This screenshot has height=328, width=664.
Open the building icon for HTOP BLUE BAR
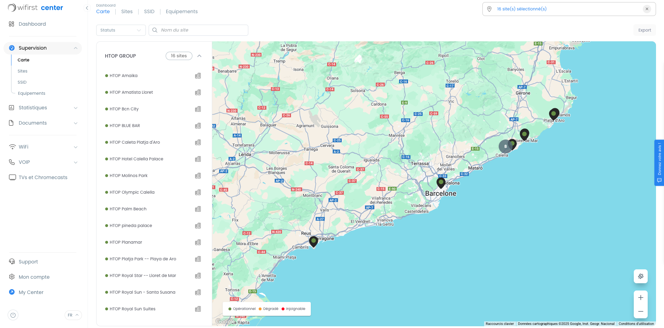click(x=198, y=126)
